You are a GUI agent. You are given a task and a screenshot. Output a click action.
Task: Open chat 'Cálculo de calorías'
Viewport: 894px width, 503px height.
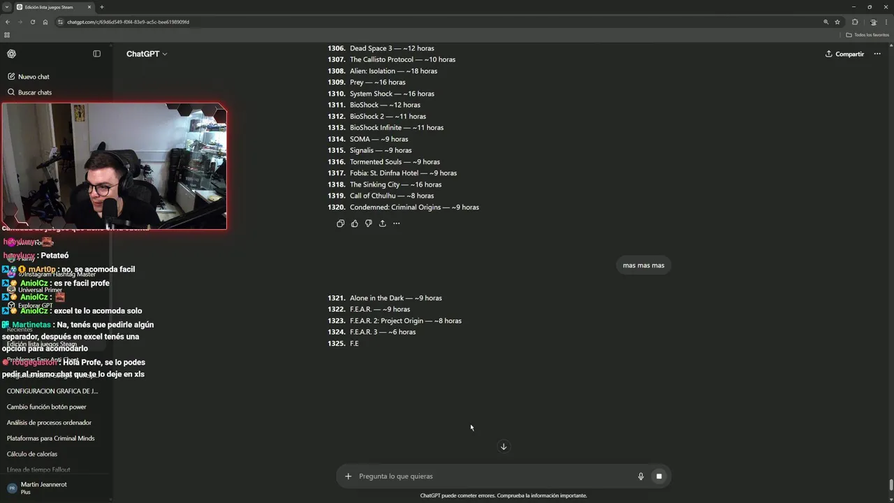(x=32, y=454)
